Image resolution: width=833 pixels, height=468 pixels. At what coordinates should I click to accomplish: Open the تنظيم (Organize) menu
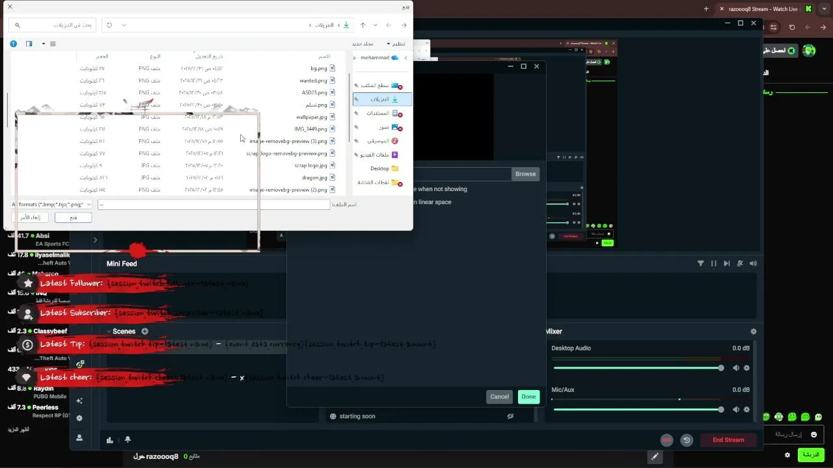pos(396,44)
